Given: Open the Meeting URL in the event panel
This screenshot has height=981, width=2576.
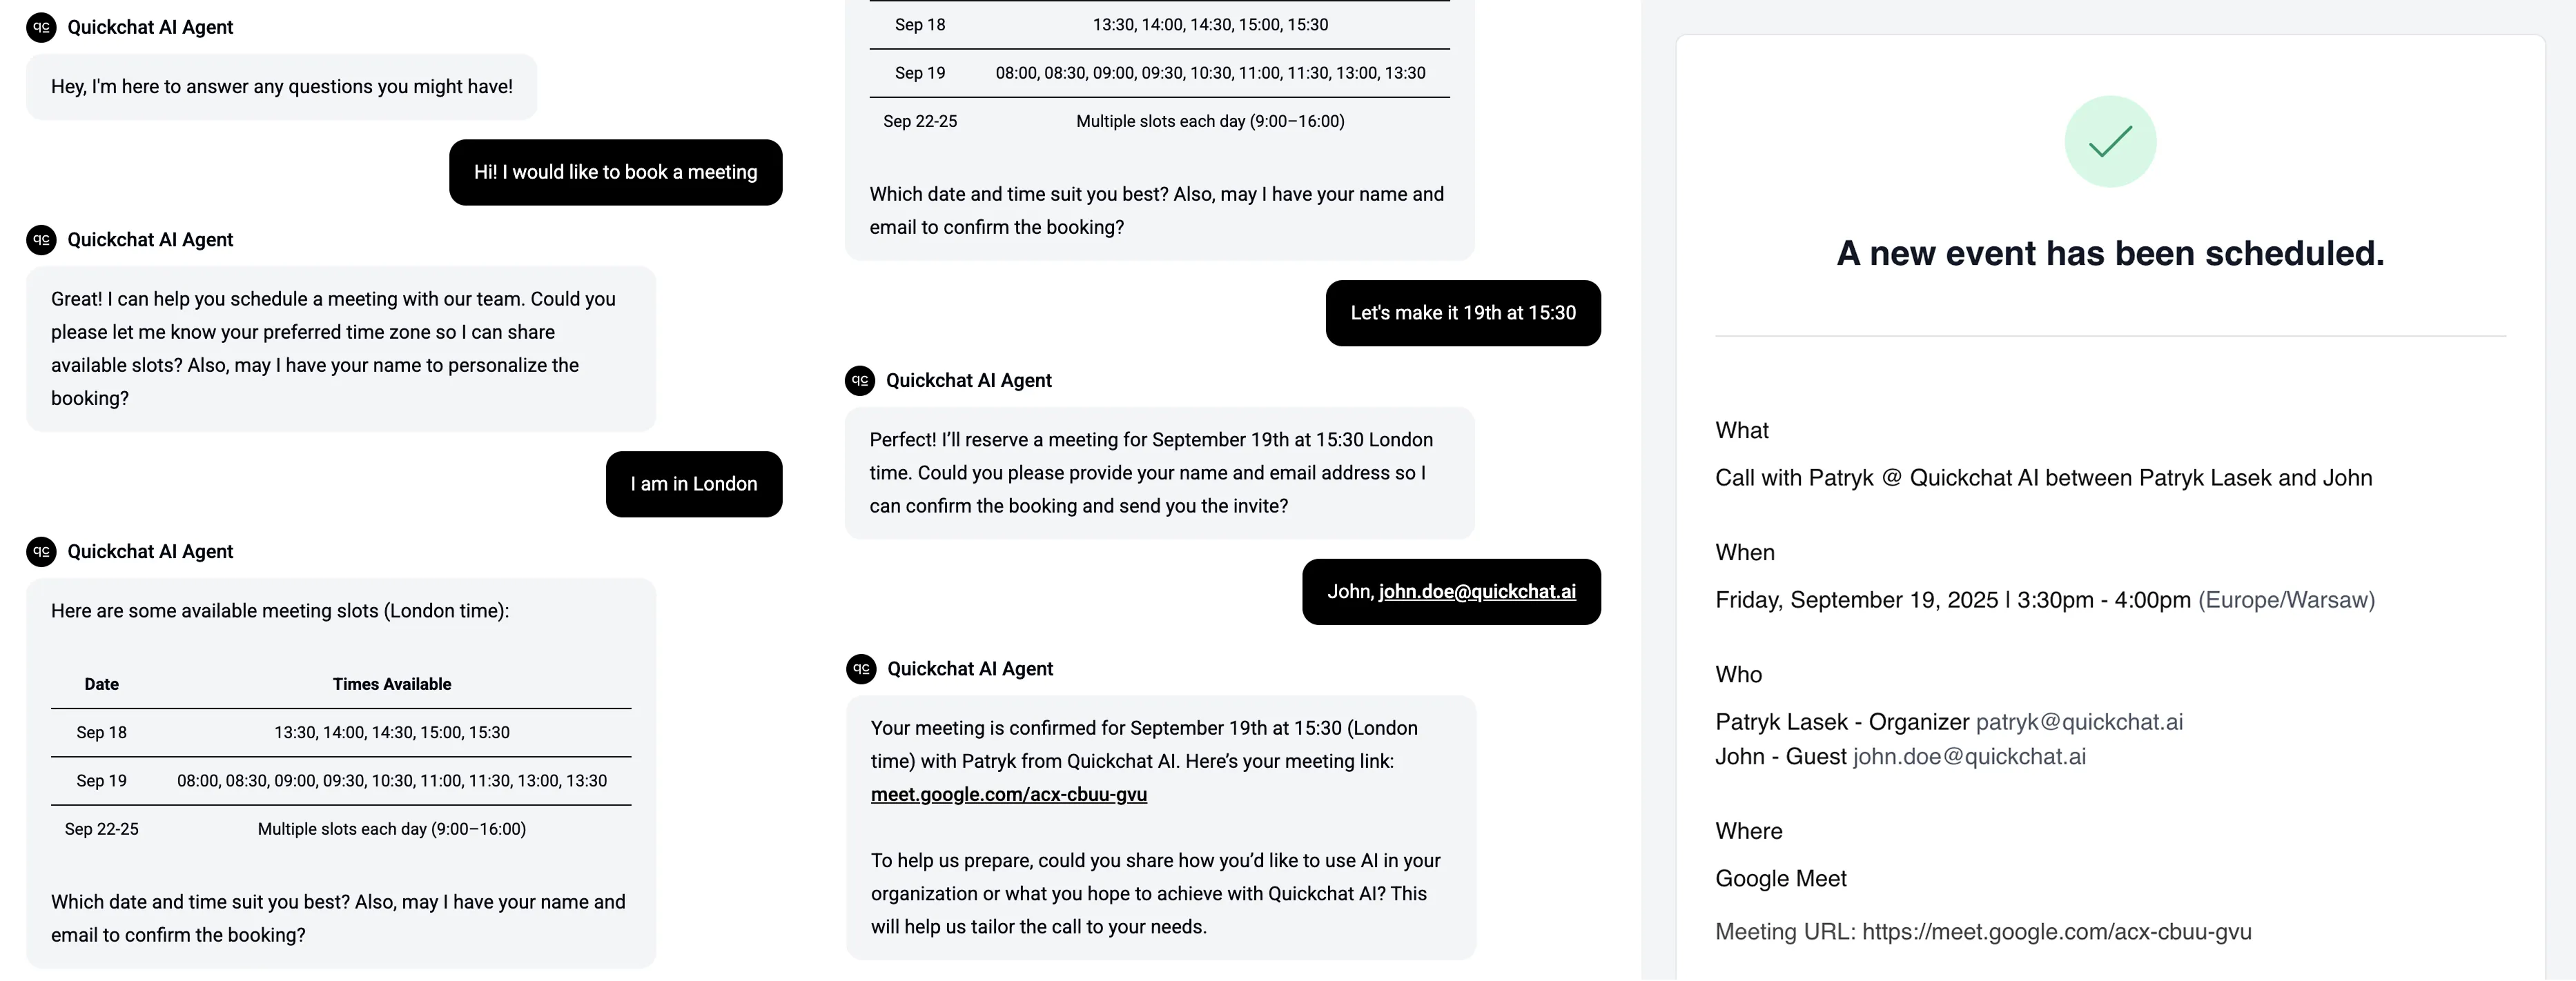Looking at the screenshot, I should click(2056, 932).
